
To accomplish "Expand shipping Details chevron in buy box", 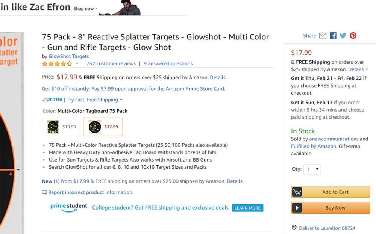I will coord(367,69).
